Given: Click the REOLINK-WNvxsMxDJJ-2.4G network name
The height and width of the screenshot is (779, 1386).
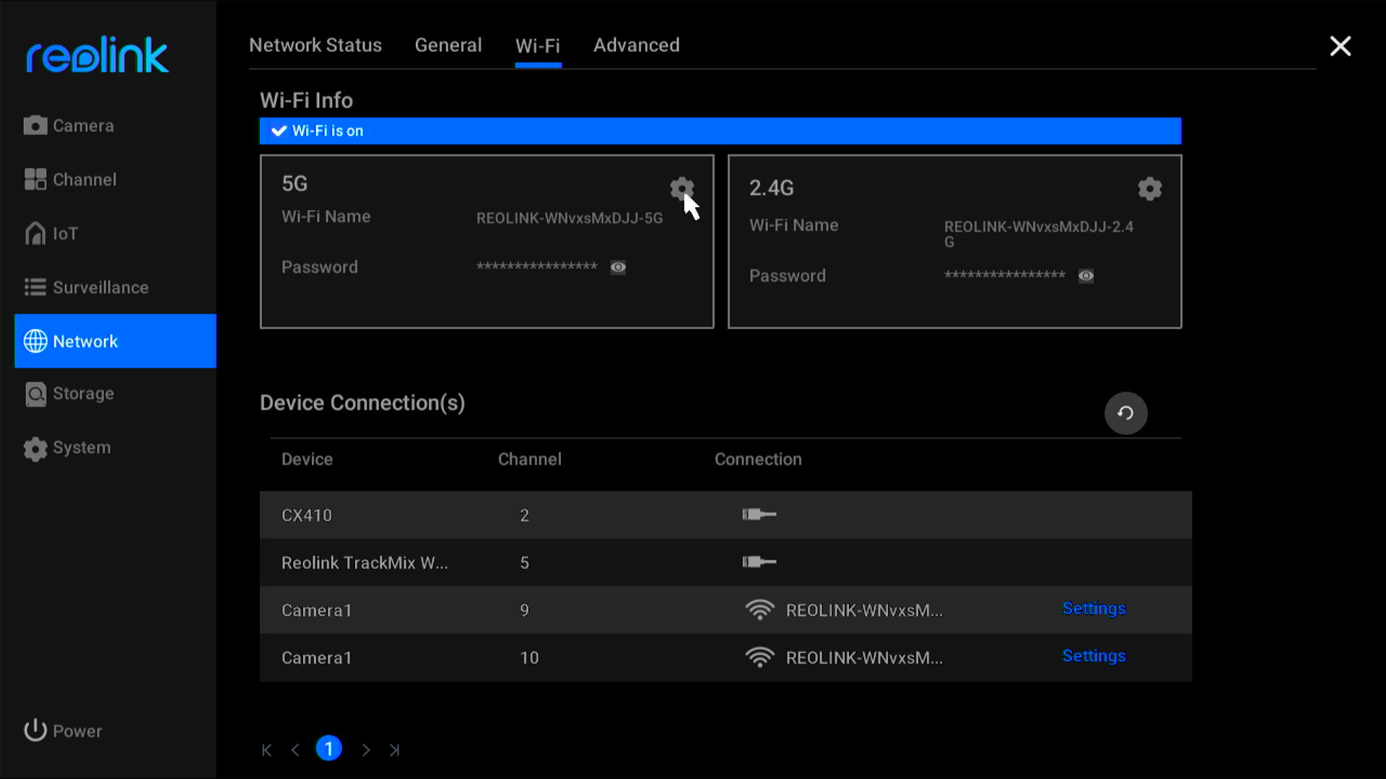Looking at the screenshot, I should [x=1039, y=234].
